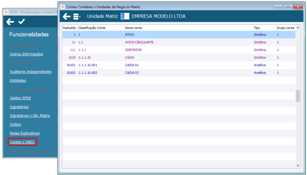The height and width of the screenshot is (175, 307).
Task: Click Sintética type in ATIVO CIRCULANTE row
Action: coord(260,42)
